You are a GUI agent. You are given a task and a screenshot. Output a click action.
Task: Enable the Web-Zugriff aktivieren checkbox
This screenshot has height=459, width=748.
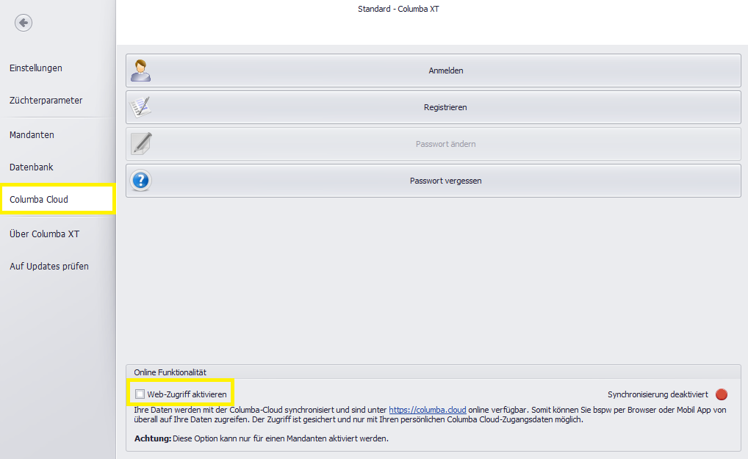pyautogui.click(x=140, y=394)
